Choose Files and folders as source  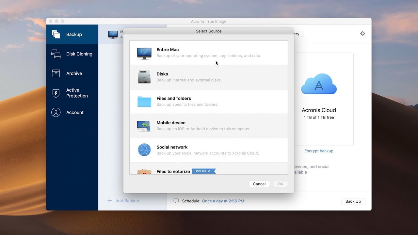click(209, 102)
